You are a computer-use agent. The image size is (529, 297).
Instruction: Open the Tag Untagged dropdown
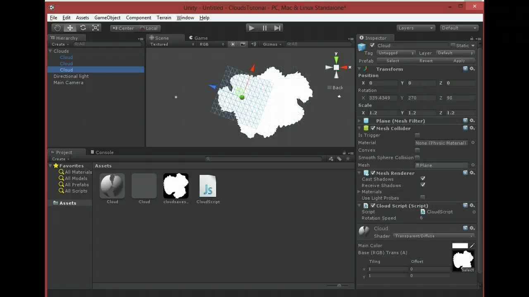pos(396,53)
